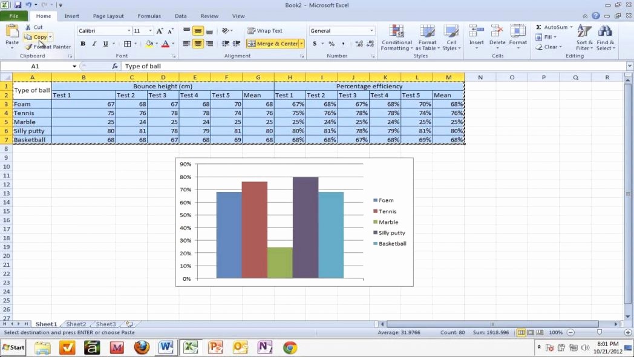The height and width of the screenshot is (357, 634).
Task: Click the Copy button
Action: [x=38, y=36]
